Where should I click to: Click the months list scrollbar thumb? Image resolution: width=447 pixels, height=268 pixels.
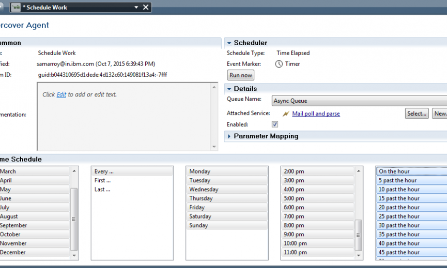point(74,218)
